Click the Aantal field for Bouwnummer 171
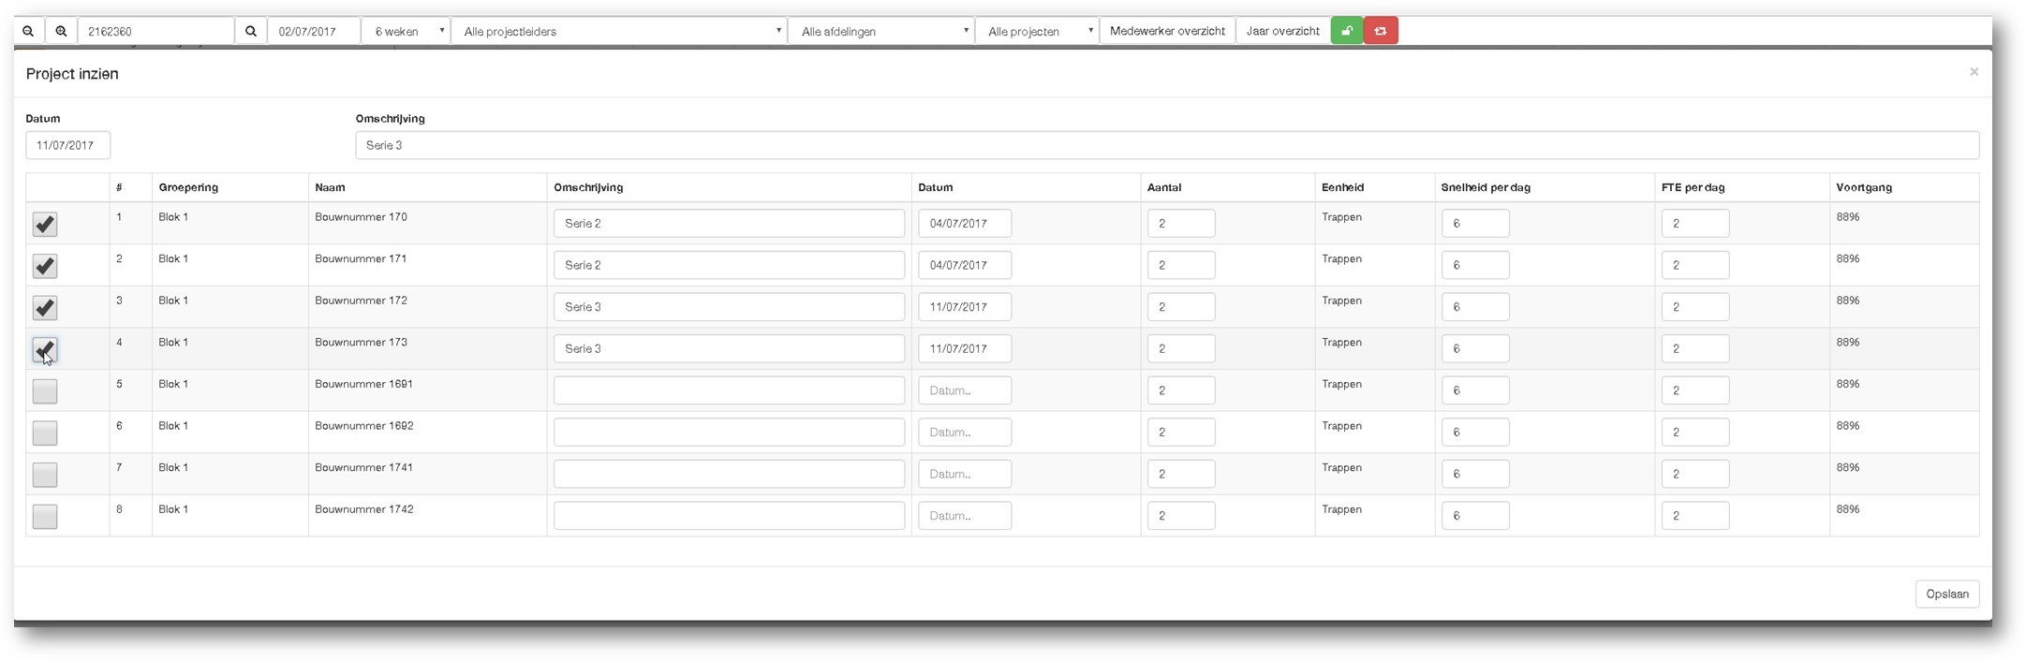2026x661 pixels. (x=1180, y=265)
